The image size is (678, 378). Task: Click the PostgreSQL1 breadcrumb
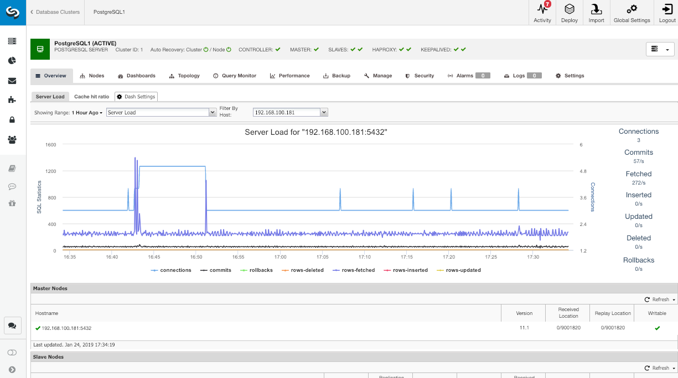click(x=109, y=12)
